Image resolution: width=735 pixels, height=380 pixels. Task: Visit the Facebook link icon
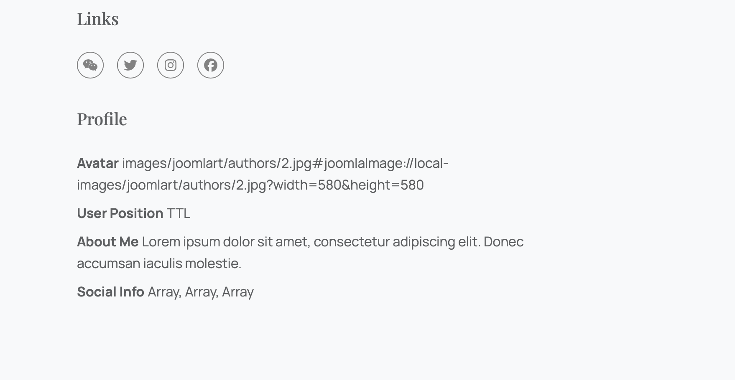pyautogui.click(x=211, y=65)
